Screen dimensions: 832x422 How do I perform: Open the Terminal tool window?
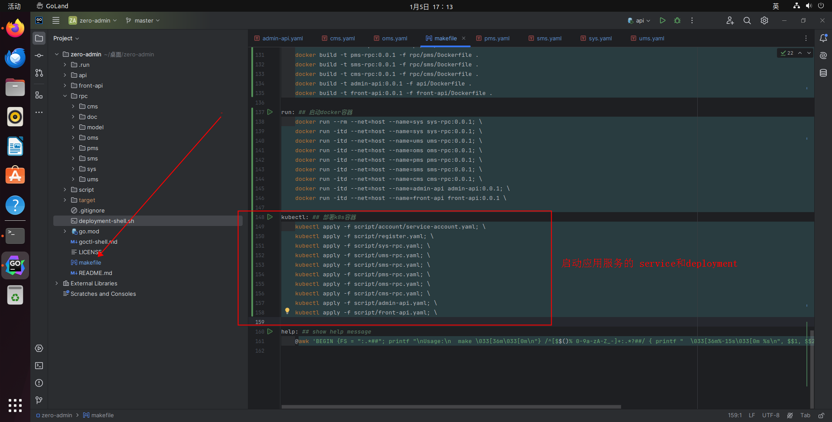(x=39, y=366)
